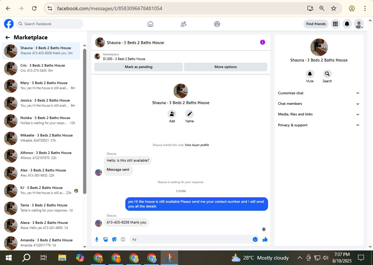Send a thumbs up like
The height and width of the screenshot is (265, 373).
point(265,239)
